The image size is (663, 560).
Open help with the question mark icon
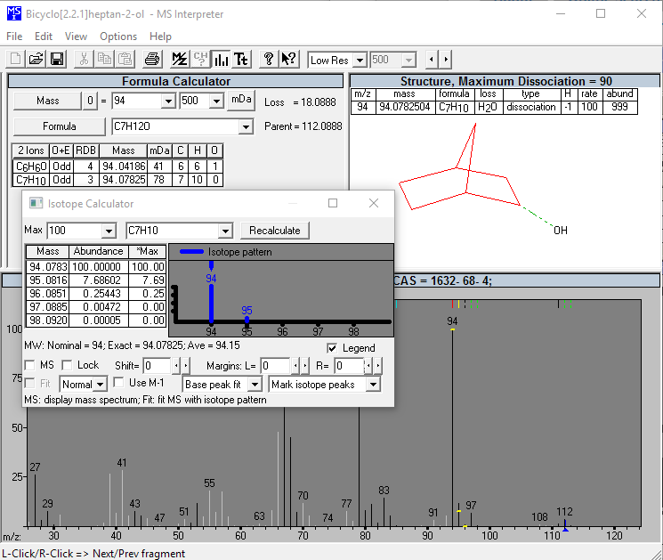(268, 60)
